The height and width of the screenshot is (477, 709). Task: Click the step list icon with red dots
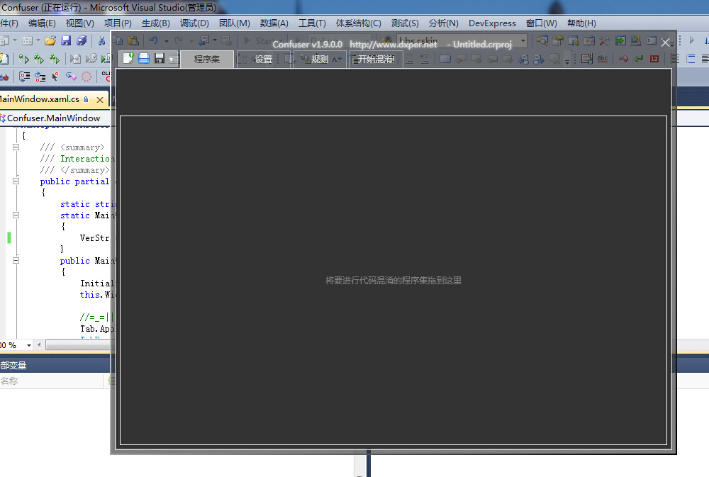[40, 77]
